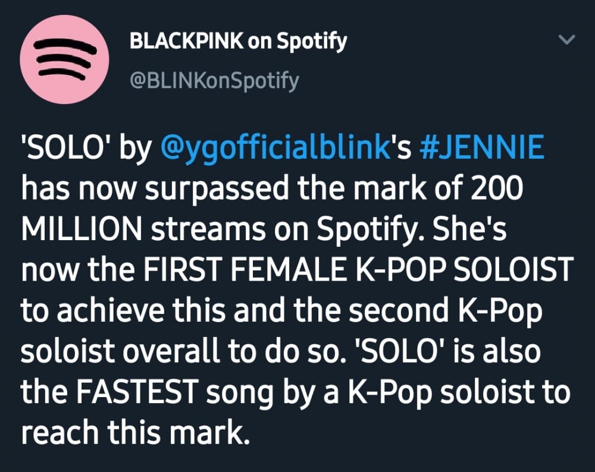Follow the #JENNIE hashtag link

482,146
